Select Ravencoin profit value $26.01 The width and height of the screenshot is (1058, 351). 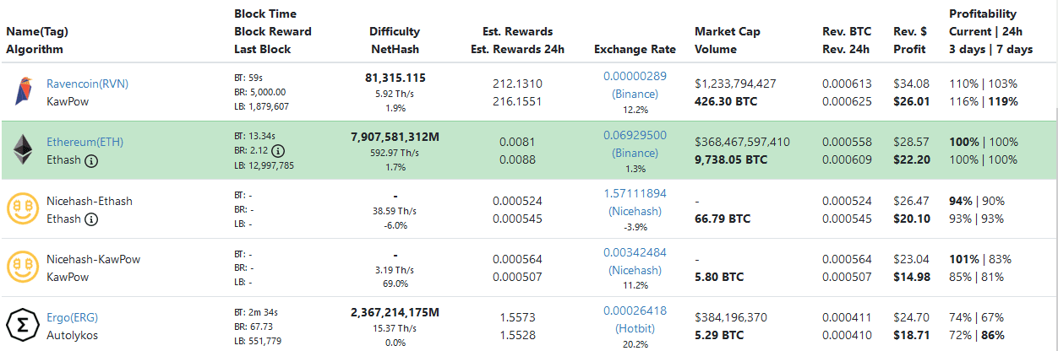tap(912, 101)
